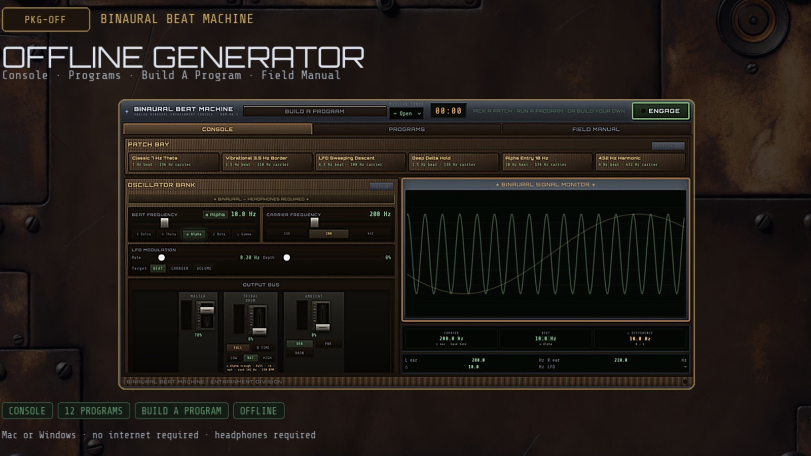
Task: Select the Gamma beat band
Action: click(244, 234)
